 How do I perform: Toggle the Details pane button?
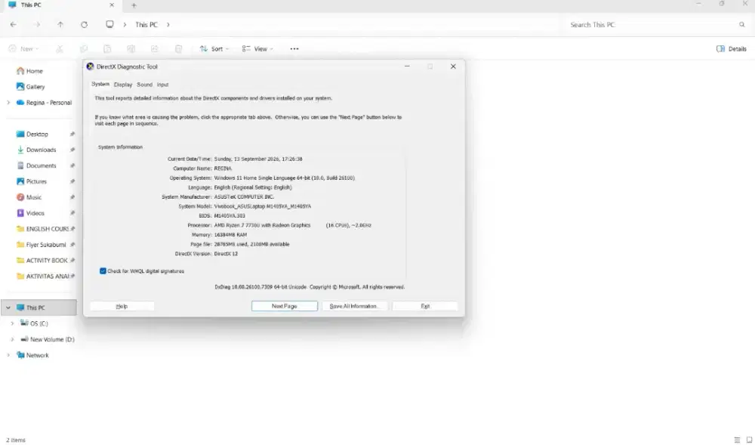click(x=731, y=48)
